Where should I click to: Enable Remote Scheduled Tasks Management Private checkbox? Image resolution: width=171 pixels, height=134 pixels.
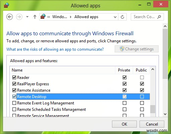coord(124,109)
